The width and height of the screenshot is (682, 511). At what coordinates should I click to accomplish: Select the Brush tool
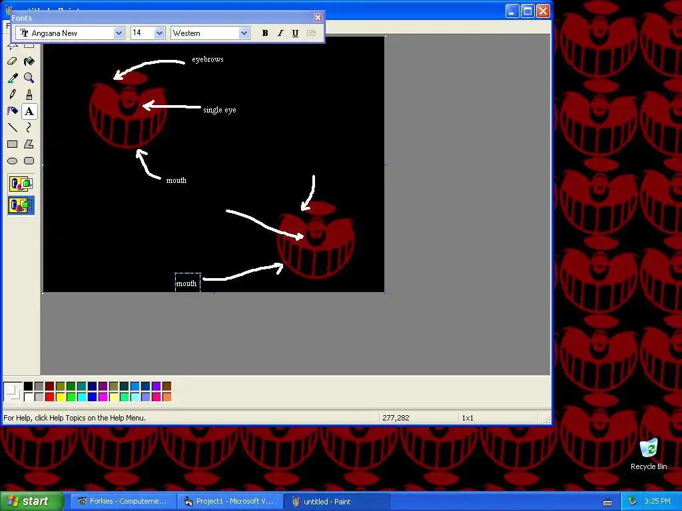point(29,94)
